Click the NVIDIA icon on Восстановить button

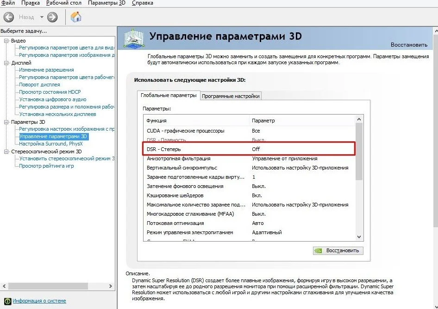tap(318, 250)
